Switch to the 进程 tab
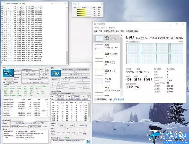189x144 pixels. [x=95, y=31]
